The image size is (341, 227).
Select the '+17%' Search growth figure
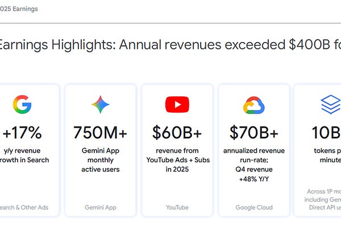(x=22, y=132)
